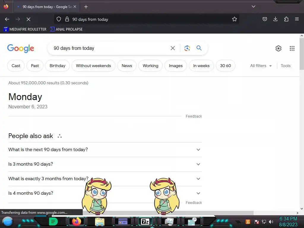
Task: Select the Working filter chip
Action: pyautogui.click(x=151, y=66)
